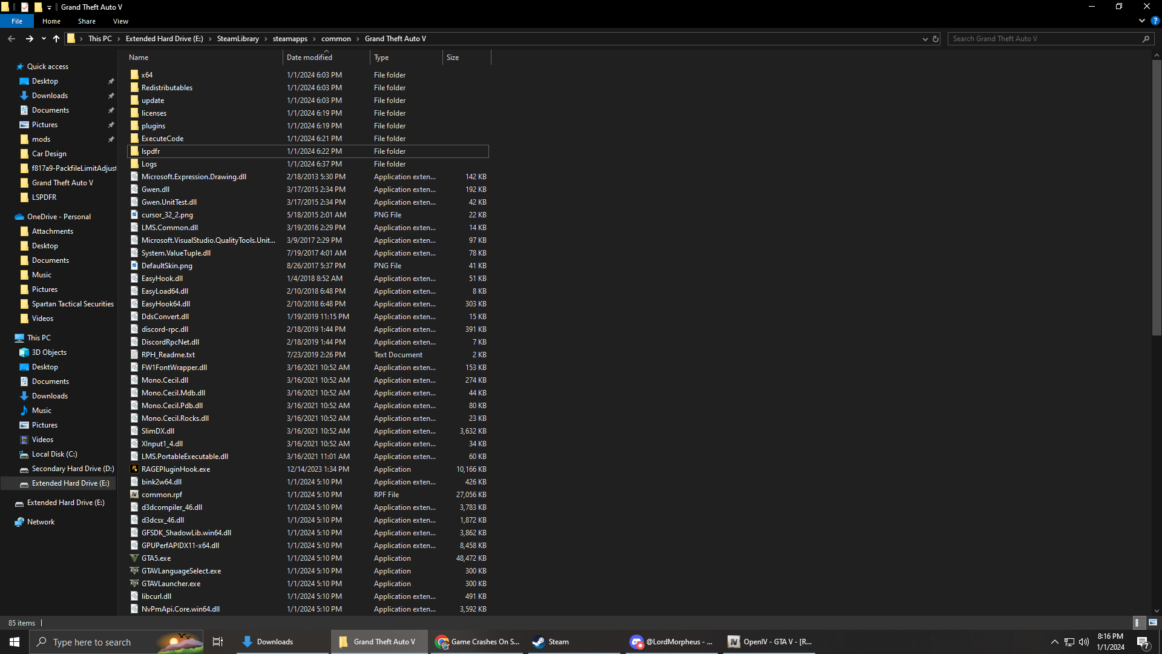Image resolution: width=1162 pixels, height=654 pixels.
Task: Open the Help question mark icon
Action: tap(1155, 21)
